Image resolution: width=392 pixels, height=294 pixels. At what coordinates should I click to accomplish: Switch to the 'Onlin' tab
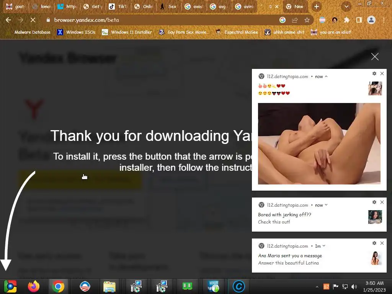[143, 7]
